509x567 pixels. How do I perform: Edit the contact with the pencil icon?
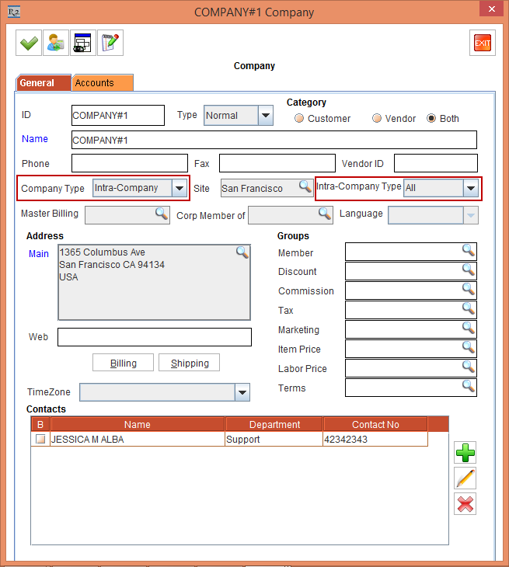pos(465,478)
